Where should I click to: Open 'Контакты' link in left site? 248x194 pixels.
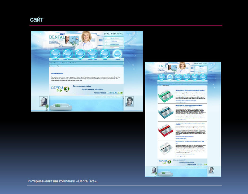click(114, 41)
